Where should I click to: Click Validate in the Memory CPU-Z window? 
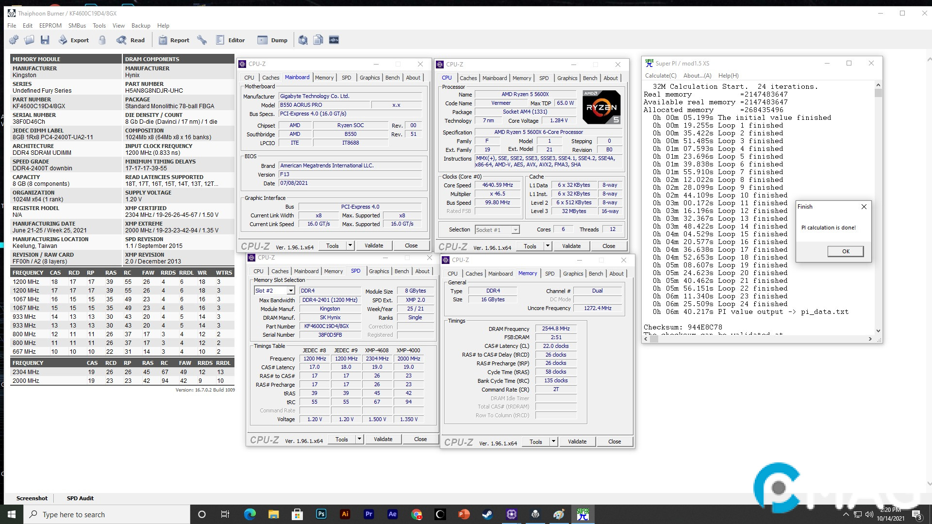coord(577,442)
